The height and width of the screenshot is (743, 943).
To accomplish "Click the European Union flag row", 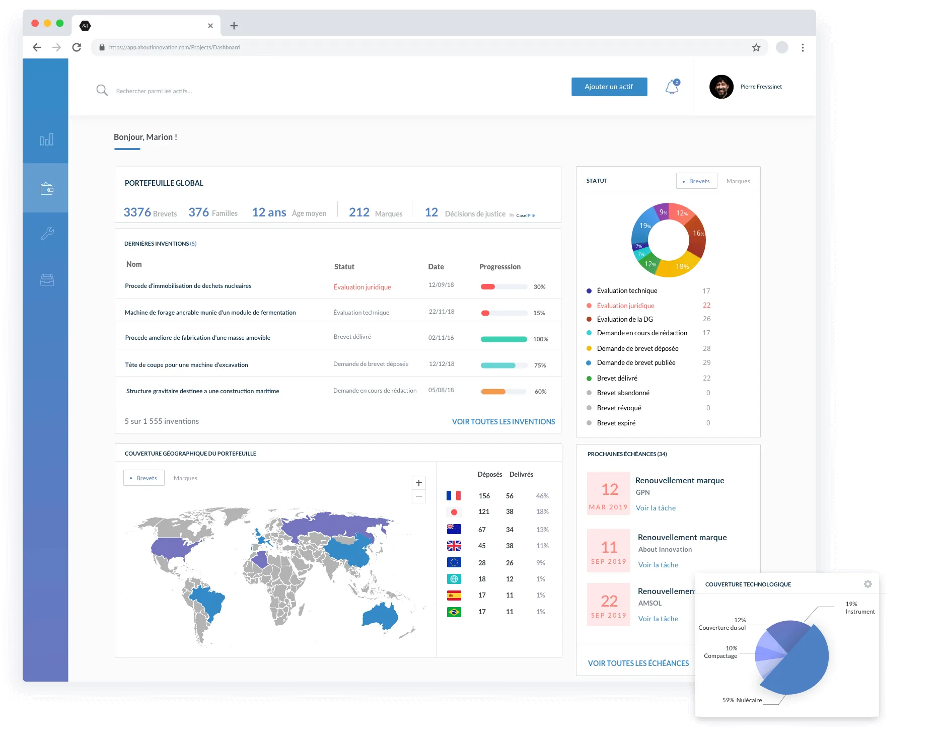I will pos(497,563).
